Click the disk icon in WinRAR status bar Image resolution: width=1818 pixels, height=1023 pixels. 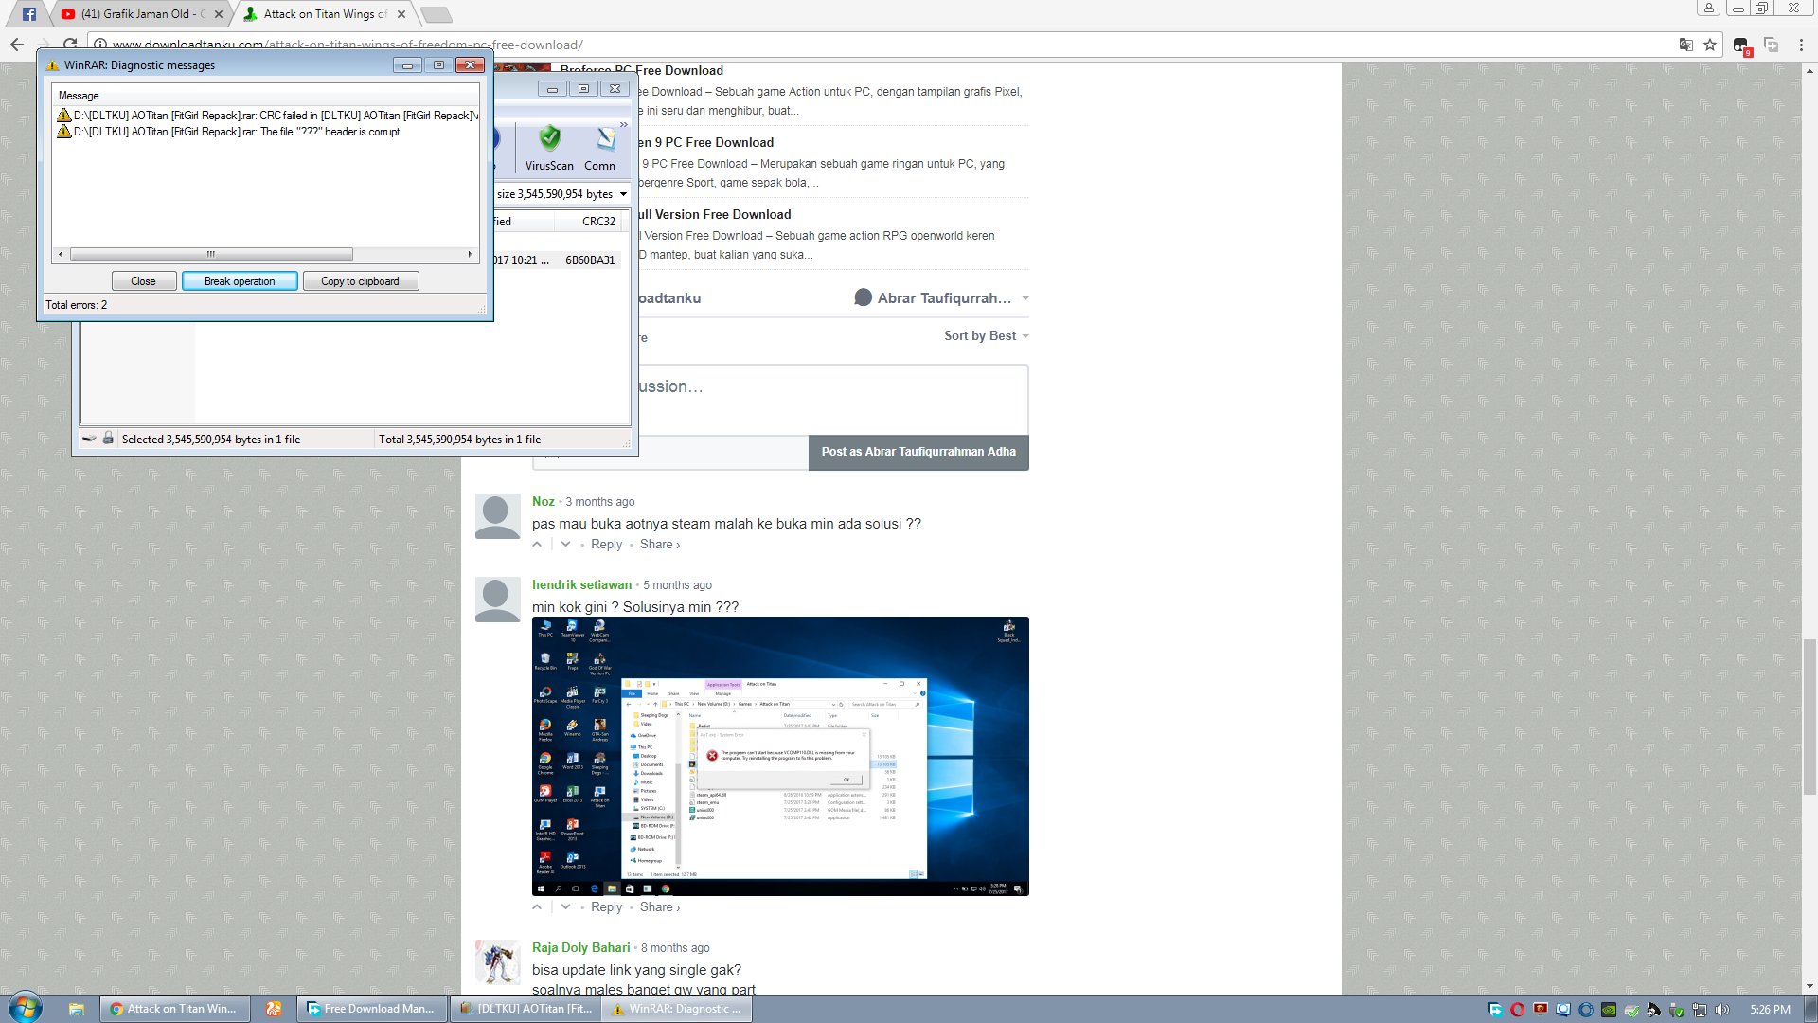pos(89,439)
